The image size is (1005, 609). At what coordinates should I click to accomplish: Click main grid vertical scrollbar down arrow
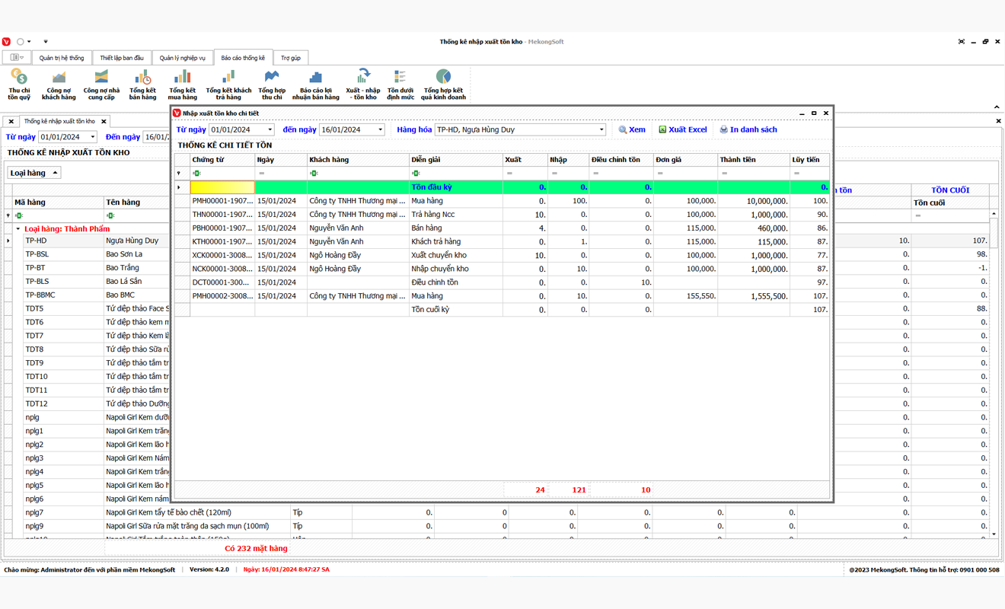click(994, 534)
